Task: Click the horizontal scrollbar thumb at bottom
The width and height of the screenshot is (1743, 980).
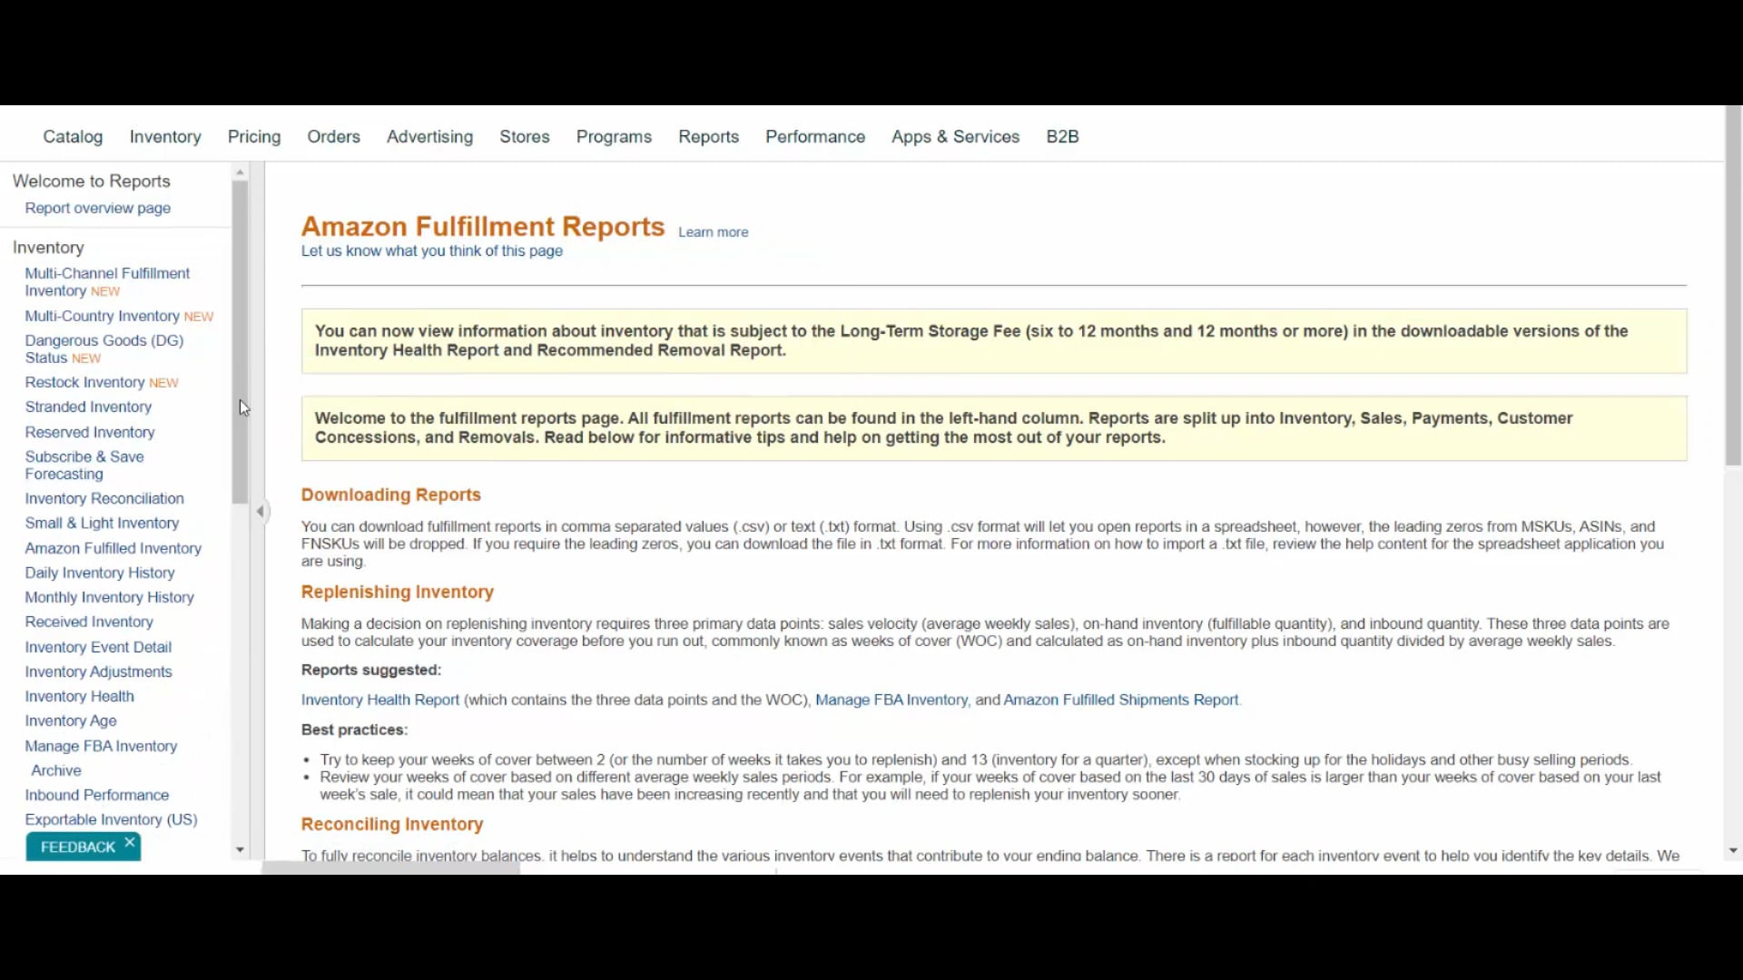Action: [391, 869]
